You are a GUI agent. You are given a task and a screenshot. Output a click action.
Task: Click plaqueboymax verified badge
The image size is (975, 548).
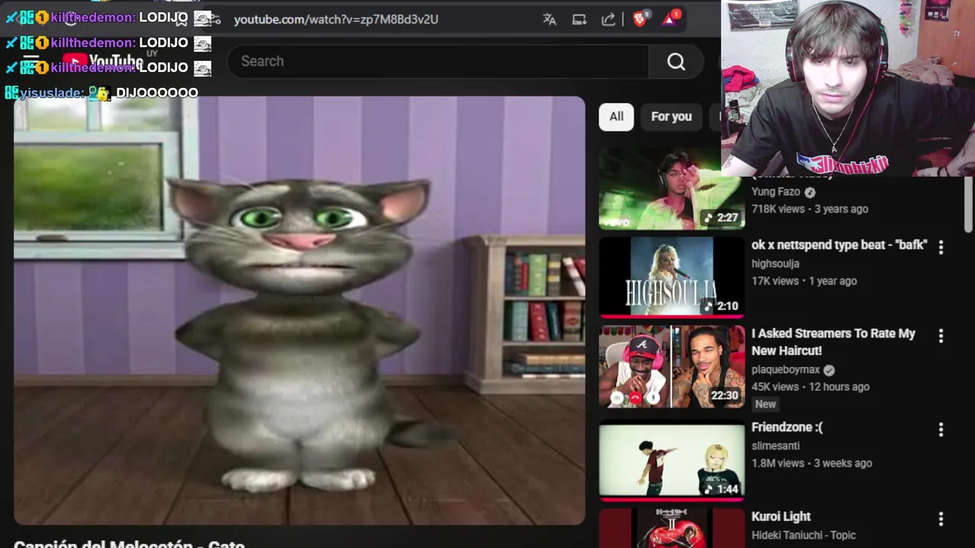coord(829,370)
